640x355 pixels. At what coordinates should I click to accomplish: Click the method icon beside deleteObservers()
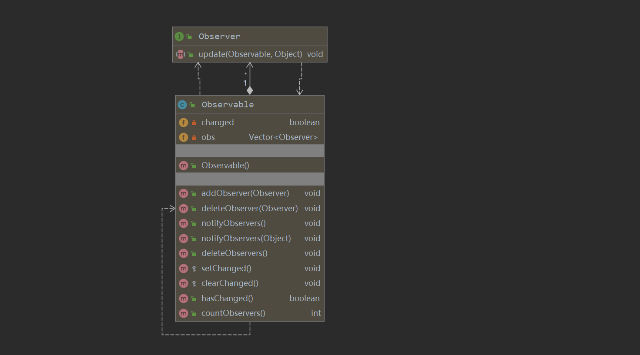[184, 253]
